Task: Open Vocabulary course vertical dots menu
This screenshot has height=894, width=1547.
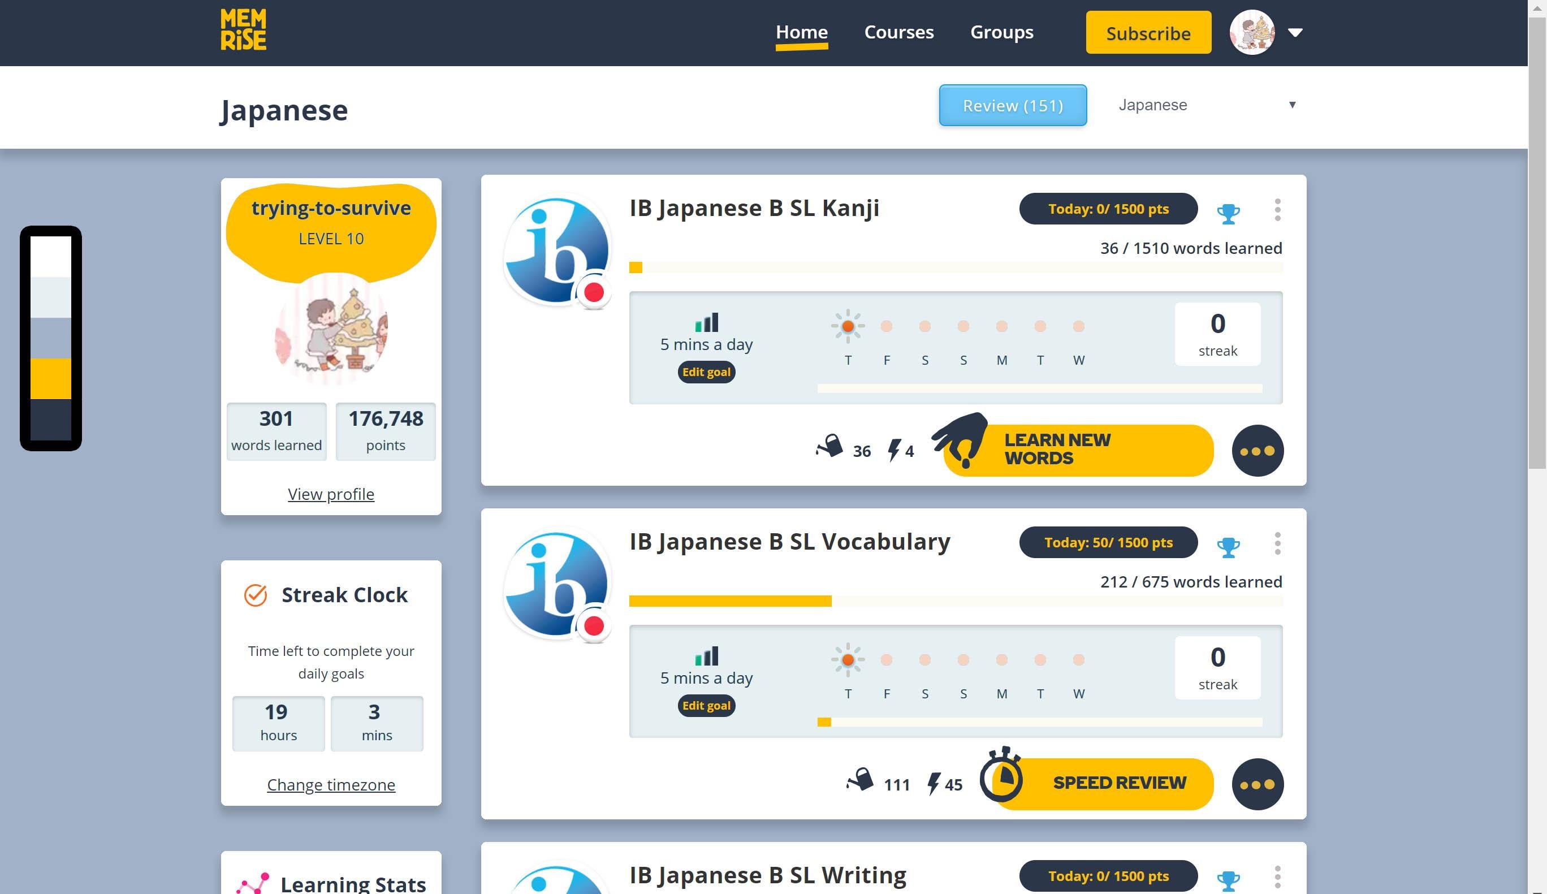Action: (1277, 543)
